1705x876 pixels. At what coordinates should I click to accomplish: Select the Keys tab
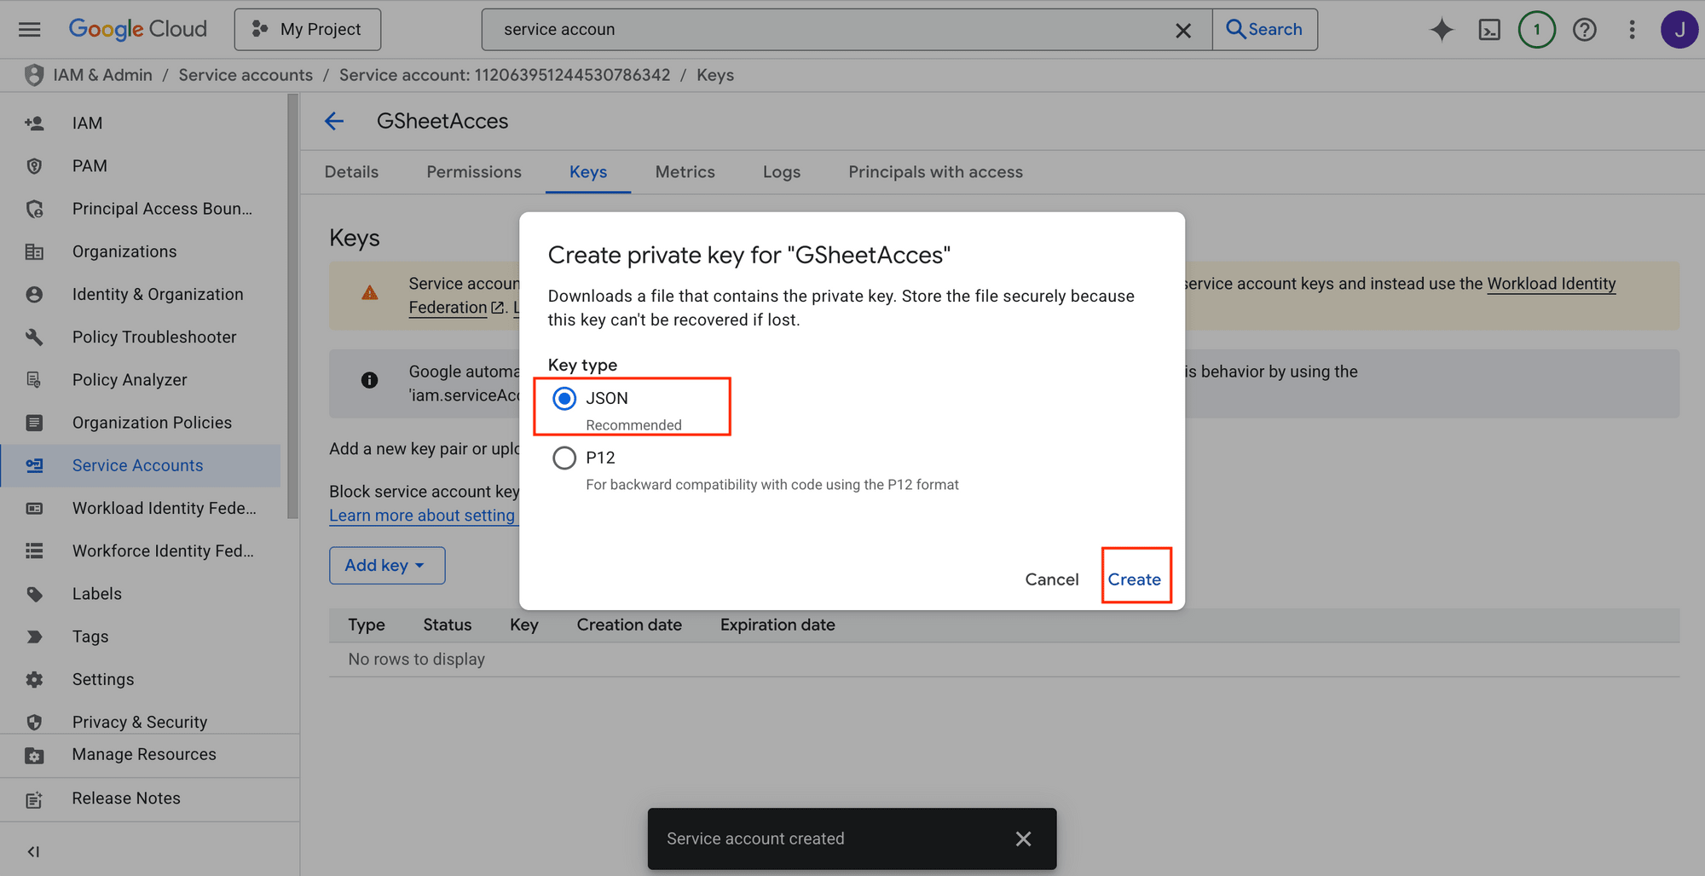click(588, 172)
